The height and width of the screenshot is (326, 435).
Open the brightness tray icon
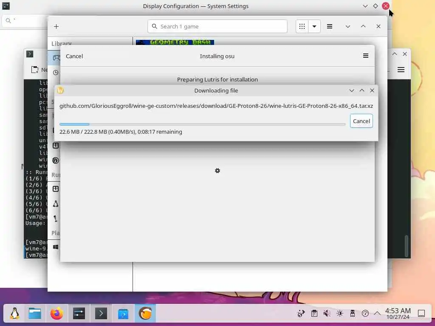340,314
